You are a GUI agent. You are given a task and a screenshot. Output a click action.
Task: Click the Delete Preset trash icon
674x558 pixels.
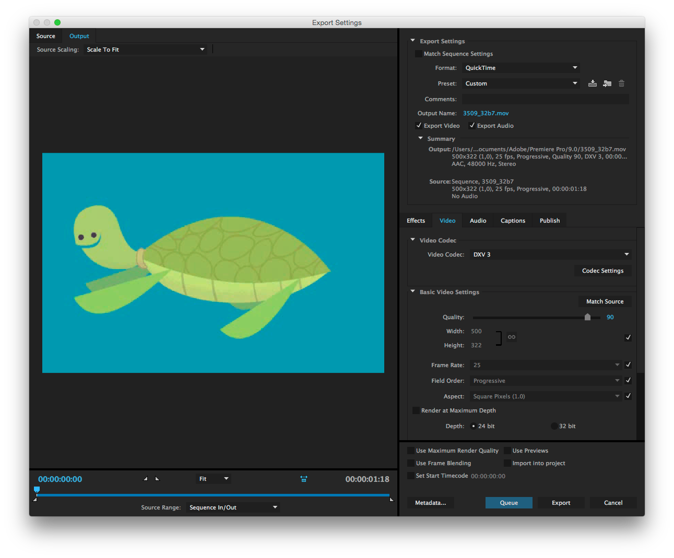pos(621,83)
